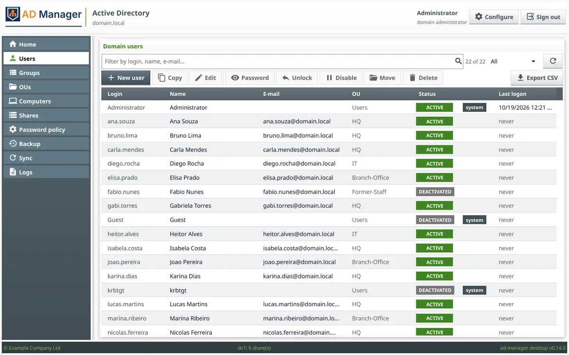The height and width of the screenshot is (355, 569).
Task: Click ACTIVE status of karina.dias
Action: pos(434,276)
